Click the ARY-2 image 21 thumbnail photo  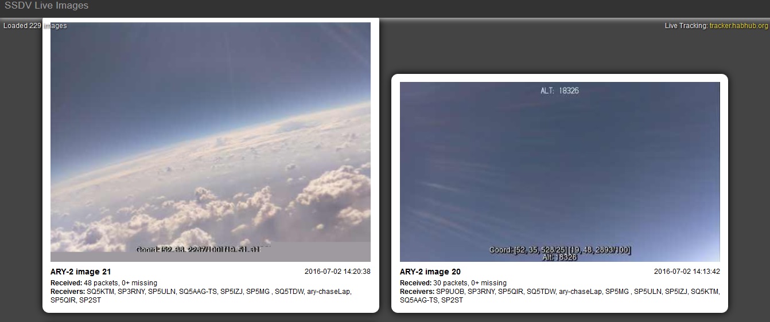point(211,142)
